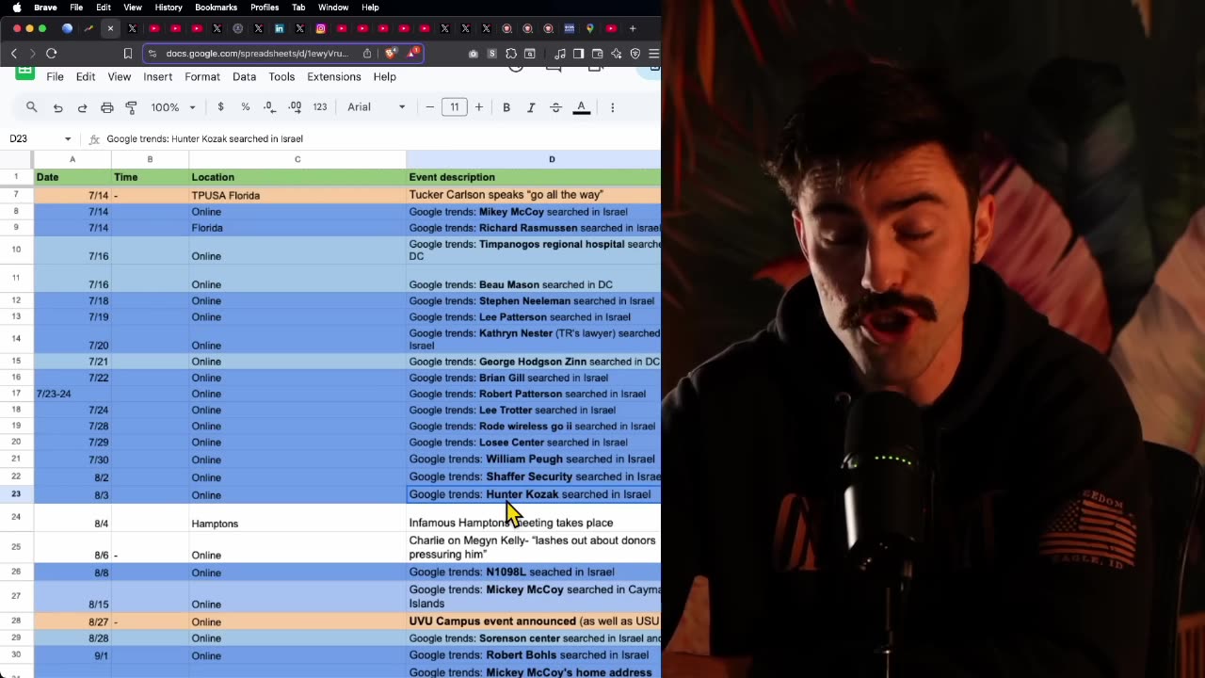1205x678 pixels.
Task: Open the macOS Profiles menu
Action: click(265, 8)
